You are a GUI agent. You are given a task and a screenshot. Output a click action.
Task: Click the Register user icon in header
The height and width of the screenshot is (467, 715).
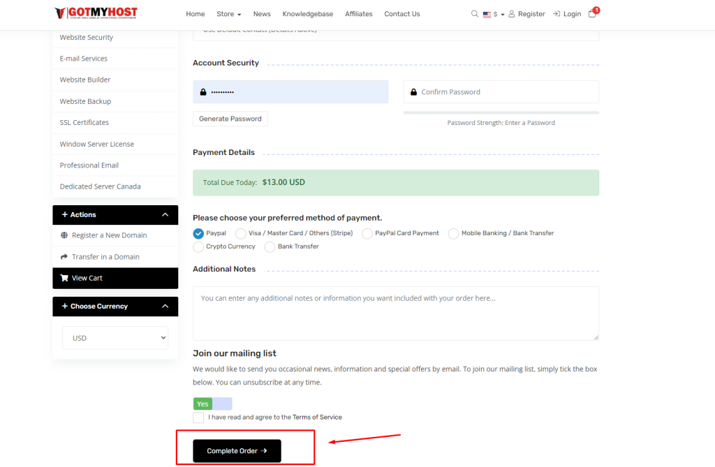pyautogui.click(x=512, y=14)
